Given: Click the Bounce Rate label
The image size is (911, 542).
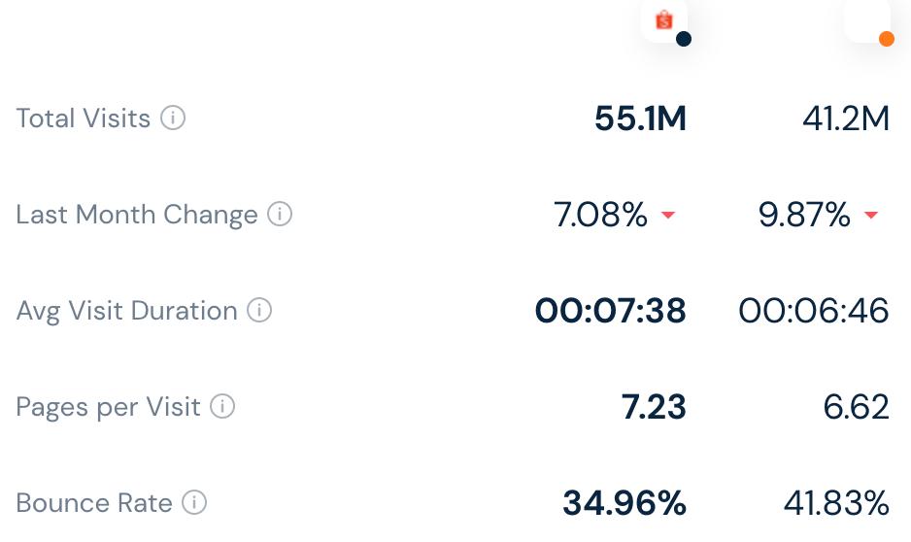Looking at the screenshot, I should (x=94, y=503).
